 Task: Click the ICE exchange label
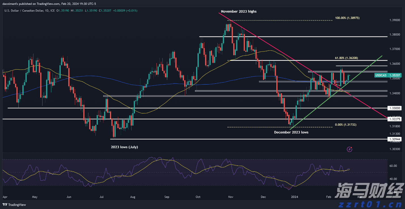[52, 10]
